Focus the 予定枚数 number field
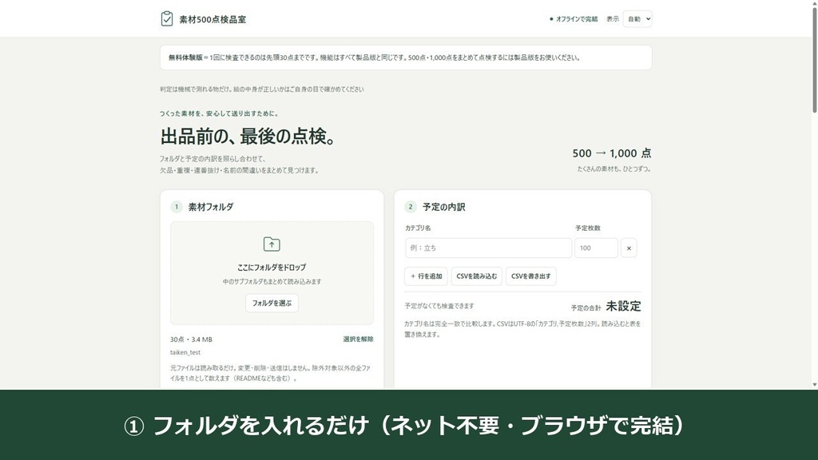 point(596,248)
